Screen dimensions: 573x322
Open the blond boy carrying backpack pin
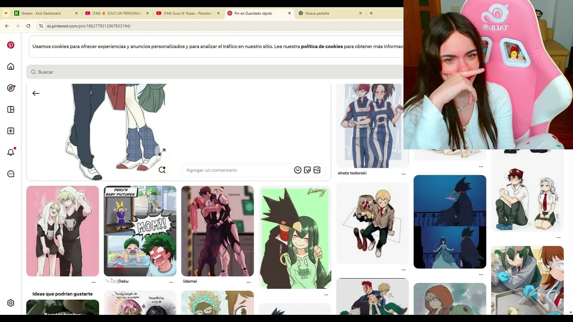[372, 223]
